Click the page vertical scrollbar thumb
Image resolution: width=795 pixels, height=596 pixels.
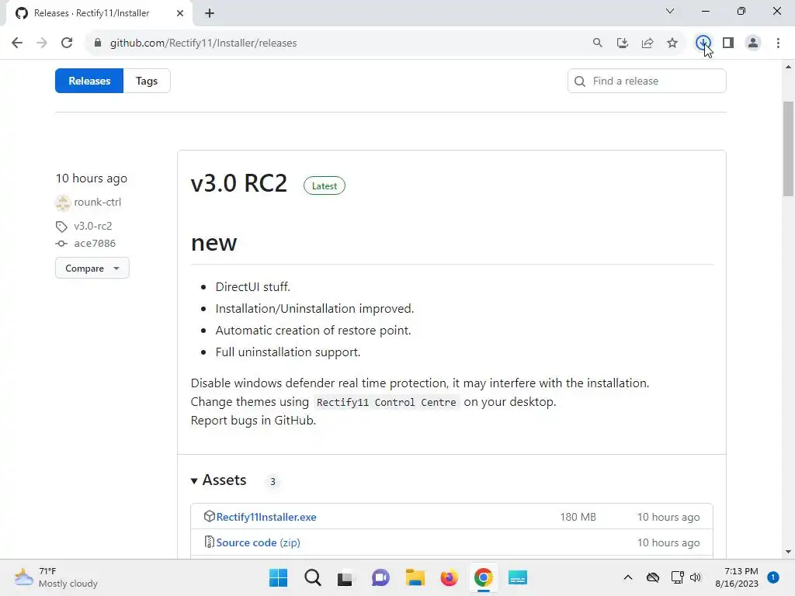788,148
